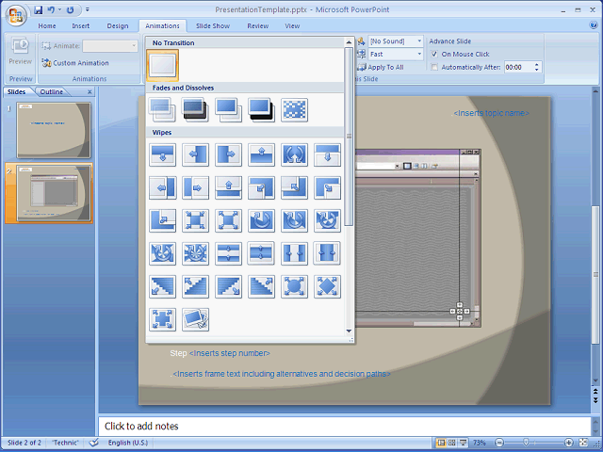Open the Insert ribbon tab
This screenshot has height=452, width=603.
tap(81, 26)
